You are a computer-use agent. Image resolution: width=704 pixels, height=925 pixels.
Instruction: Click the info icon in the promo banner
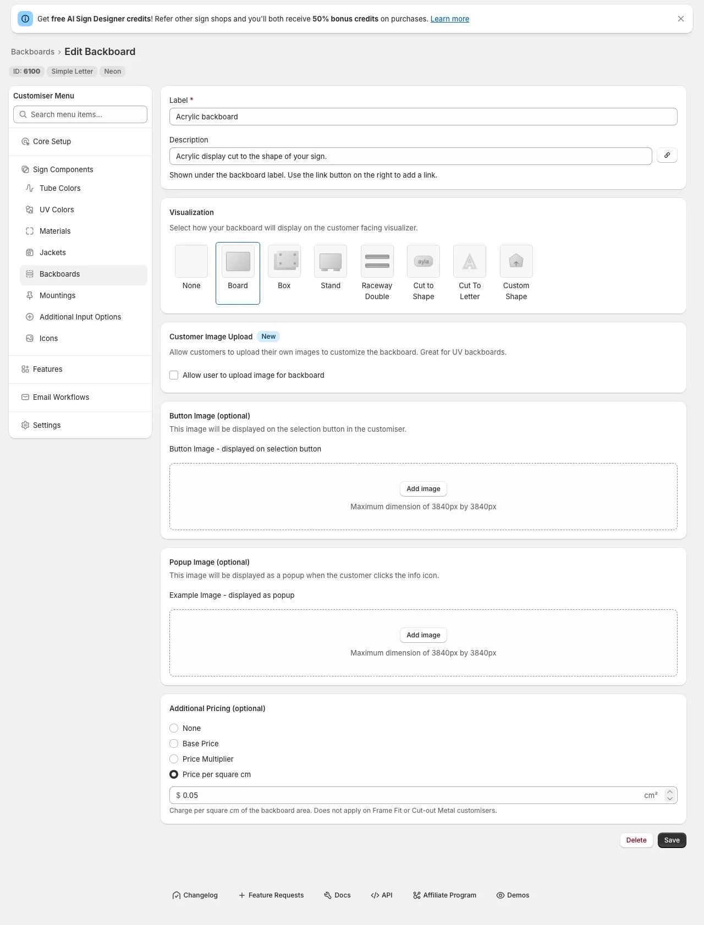(x=25, y=19)
